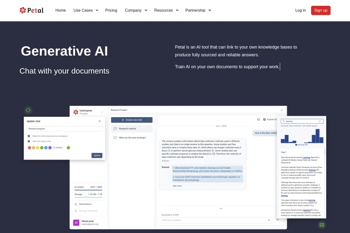Expand the Resources chevron arrow

[x=177, y=10]
